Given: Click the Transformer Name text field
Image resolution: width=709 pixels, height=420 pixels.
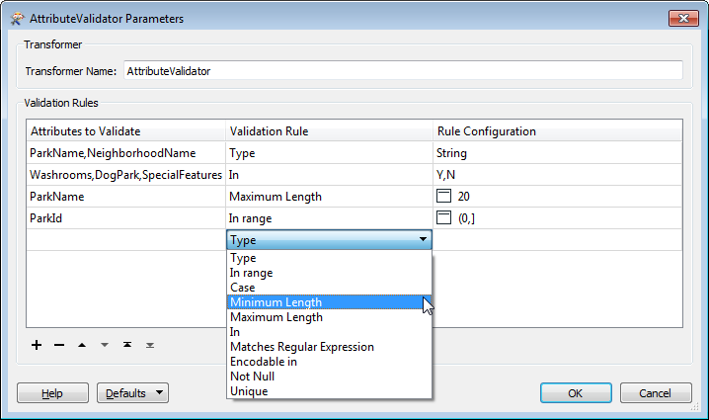Looking at the screenshot, I should pos(402,71).
